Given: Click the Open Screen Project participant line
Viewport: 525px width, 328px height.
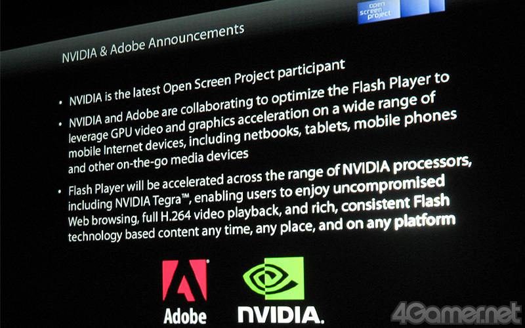Looking at the screenshot, I should [x=207, y=83].
